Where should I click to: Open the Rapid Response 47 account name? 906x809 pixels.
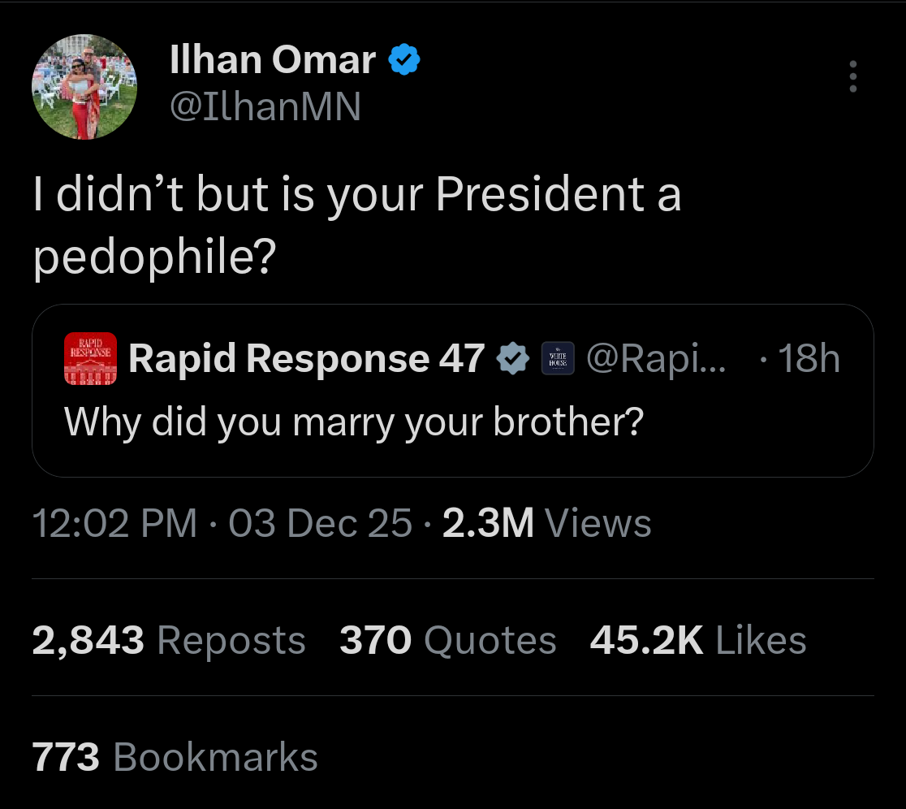coord(306,358)
